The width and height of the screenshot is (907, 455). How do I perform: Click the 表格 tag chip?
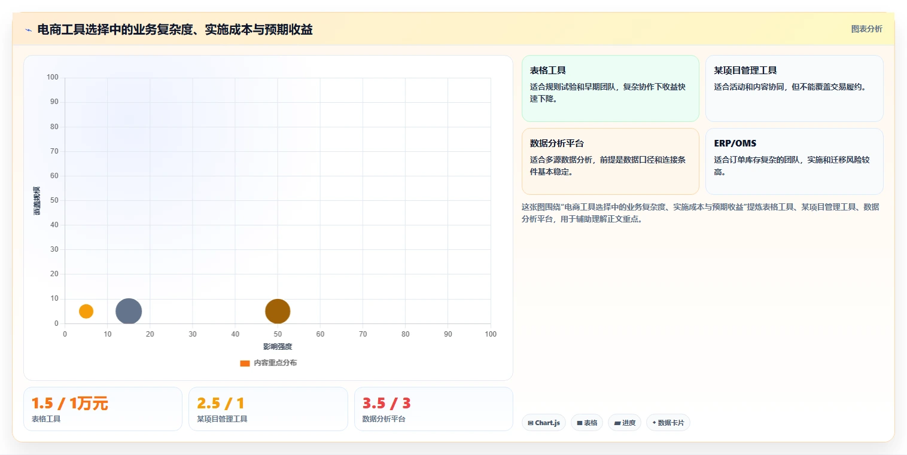587,423
